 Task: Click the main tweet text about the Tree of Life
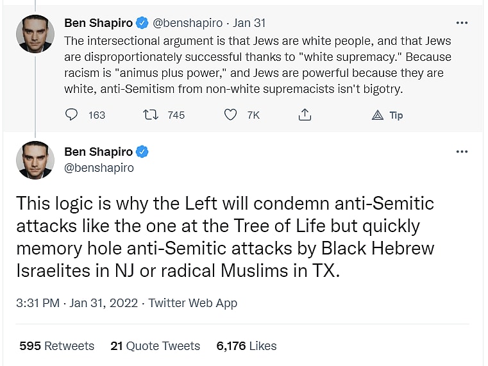coord(224,237)
